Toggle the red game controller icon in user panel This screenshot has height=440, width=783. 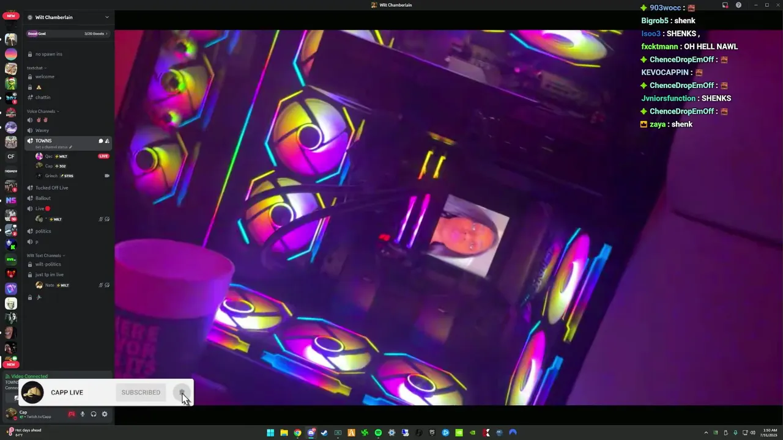[x=72, y=414]
